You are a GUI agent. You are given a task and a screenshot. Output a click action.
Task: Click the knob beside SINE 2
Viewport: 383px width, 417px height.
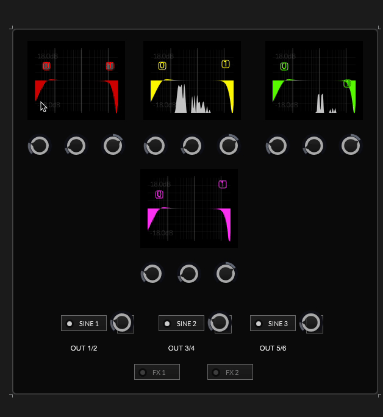pos(220,323)
